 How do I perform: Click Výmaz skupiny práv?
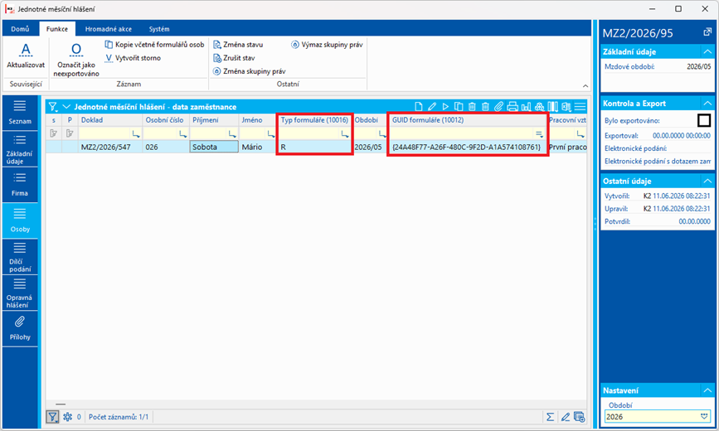pos(327,45)
